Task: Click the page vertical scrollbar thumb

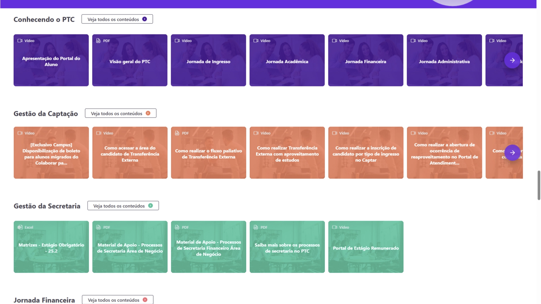Action: tap(539, 185)
